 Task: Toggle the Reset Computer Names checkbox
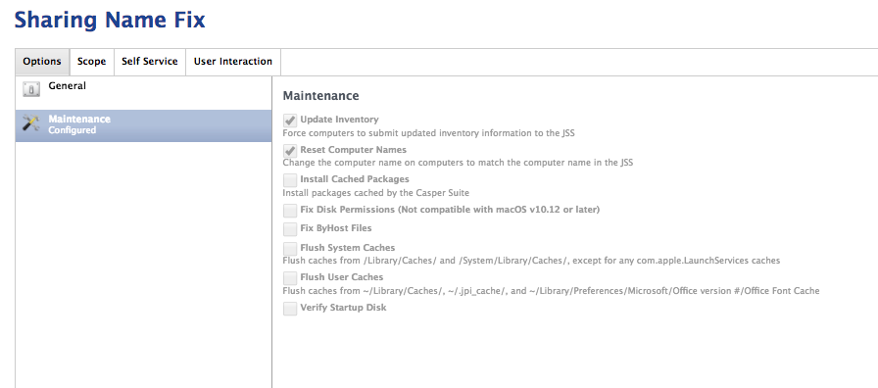pos(290,150)
